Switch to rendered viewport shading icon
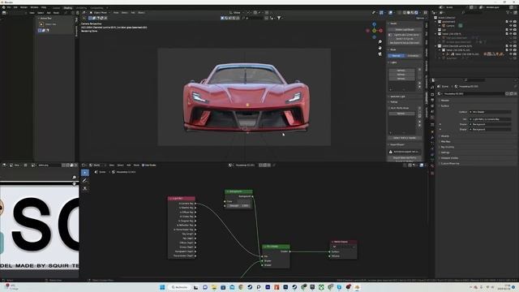519x292 pixels. point(416,13)
